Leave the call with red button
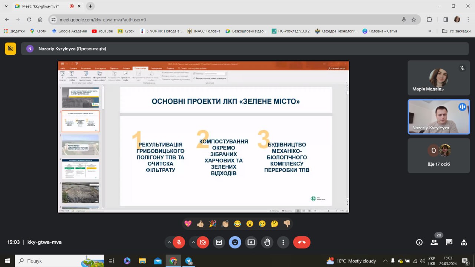The width and height of the screenshot is (475, 267). (x=302, y=242)
